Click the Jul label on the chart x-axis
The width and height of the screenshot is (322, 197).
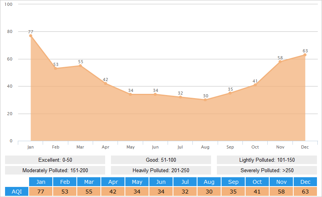click(180, 147)
